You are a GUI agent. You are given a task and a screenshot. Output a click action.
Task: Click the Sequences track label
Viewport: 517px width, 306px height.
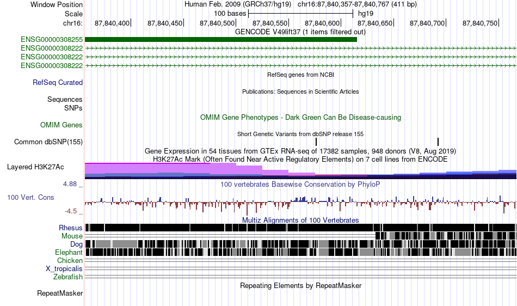(x=65, y=99)
